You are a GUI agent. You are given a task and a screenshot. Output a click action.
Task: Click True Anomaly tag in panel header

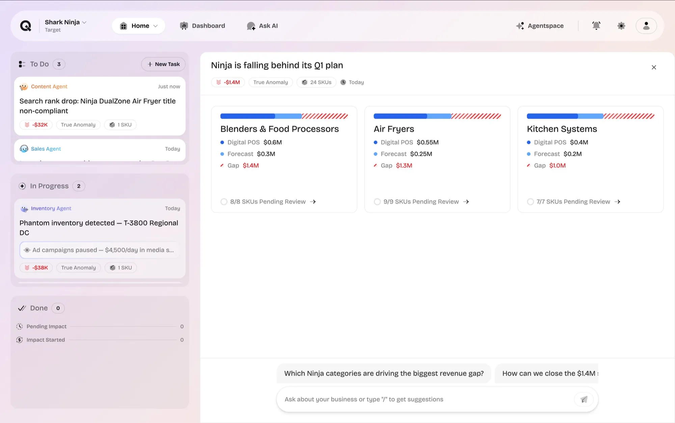(271, 82)
